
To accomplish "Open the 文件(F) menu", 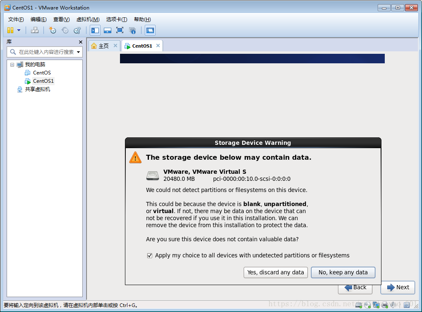I will coord(16,19).
